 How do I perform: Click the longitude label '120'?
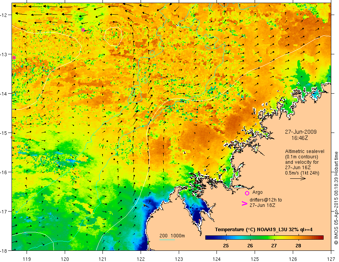pyautogui.click(x=65, y=259)
